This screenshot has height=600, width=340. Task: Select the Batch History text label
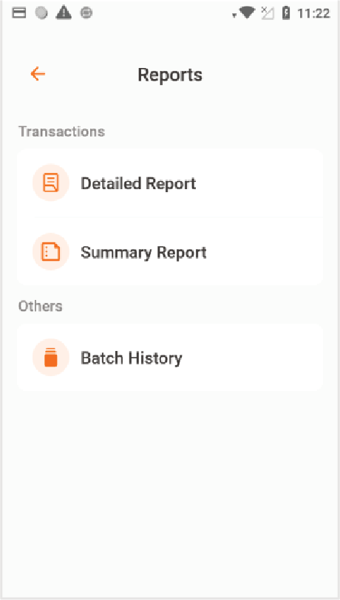coord(132,358)
